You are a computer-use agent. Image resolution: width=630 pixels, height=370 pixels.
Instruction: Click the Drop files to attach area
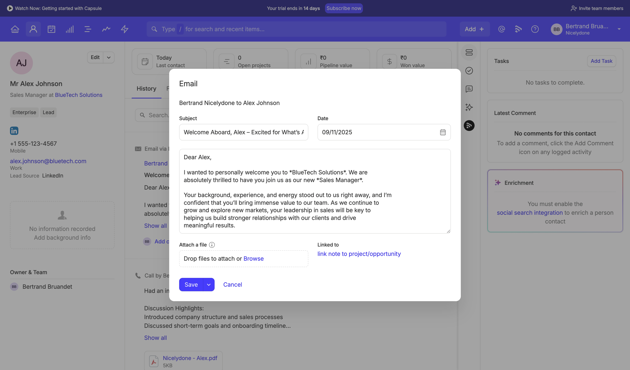(244, 259)
